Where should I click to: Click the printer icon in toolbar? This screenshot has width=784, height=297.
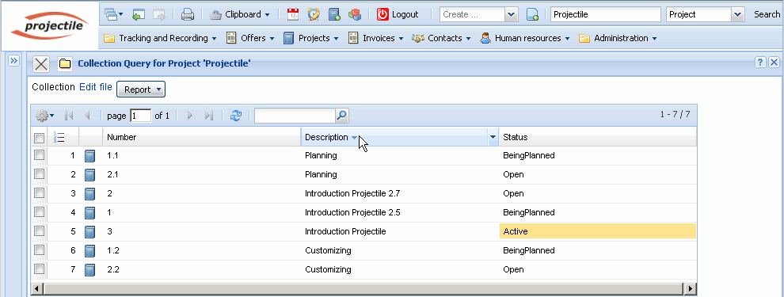pos(188,14)
